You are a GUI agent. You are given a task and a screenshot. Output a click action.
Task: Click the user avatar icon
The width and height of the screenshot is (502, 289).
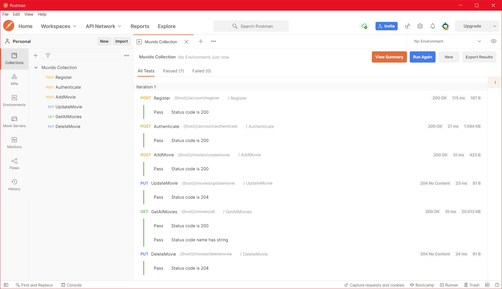445,26
